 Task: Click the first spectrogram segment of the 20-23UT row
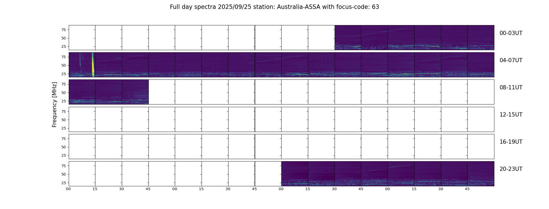295,174
